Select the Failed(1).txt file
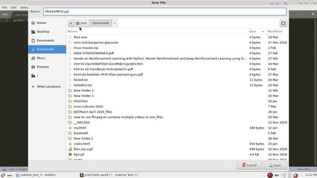Screen dimensions: 317x178 coord(177,85)
